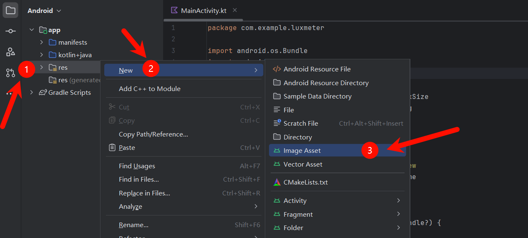528x238 pixels.
Task: Click Find in Files in context menu
Action: coord(138,180)
